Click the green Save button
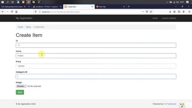Screen dimensions: 192x108 20,92
